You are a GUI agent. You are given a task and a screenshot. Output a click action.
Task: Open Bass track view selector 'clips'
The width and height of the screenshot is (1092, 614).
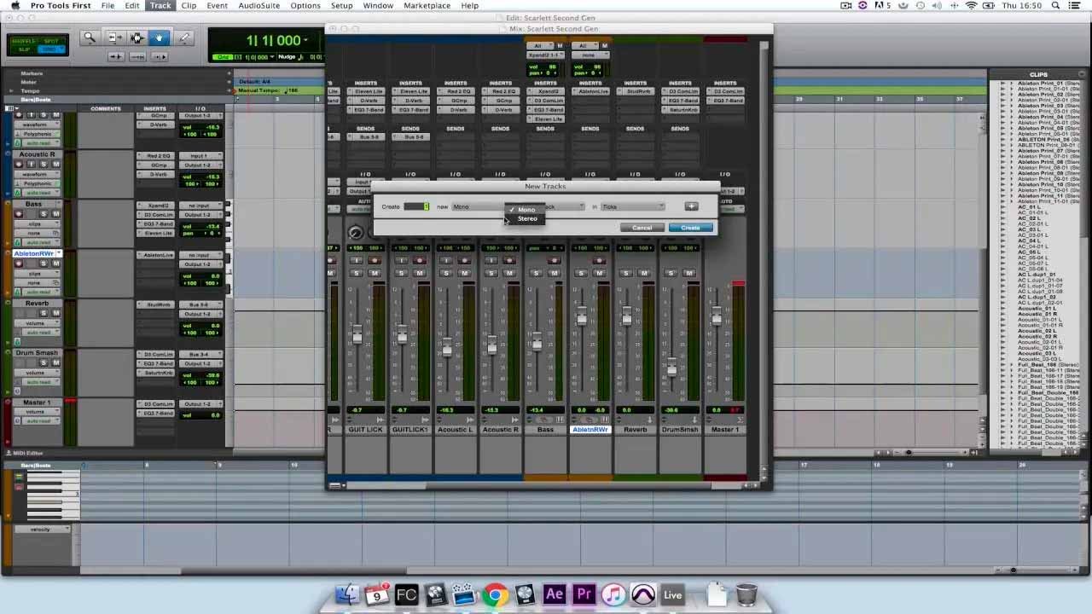[38, 223]
